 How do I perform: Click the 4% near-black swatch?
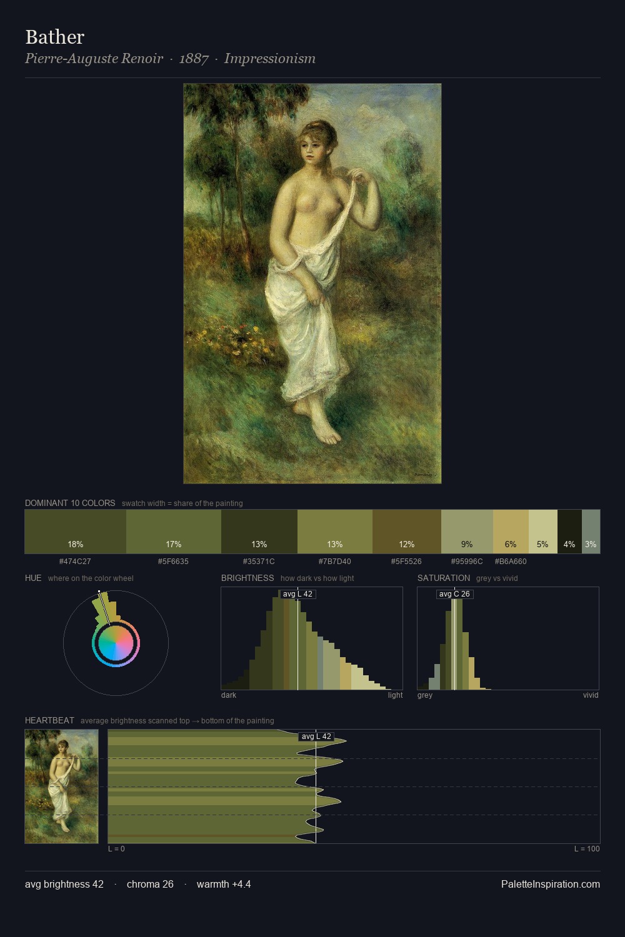coord(569,532)
